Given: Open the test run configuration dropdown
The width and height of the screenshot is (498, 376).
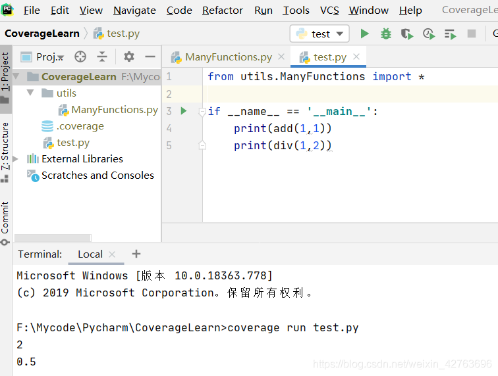Looking at the screenshot, I should tap(319, 34).
